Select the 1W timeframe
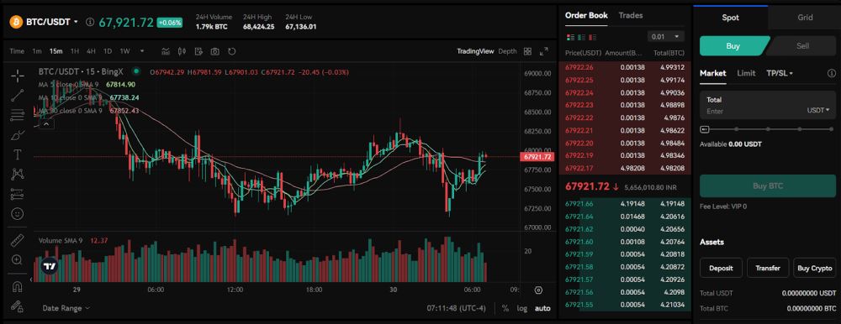This screenshot has height=324, width=841. [x=125, y=51]
